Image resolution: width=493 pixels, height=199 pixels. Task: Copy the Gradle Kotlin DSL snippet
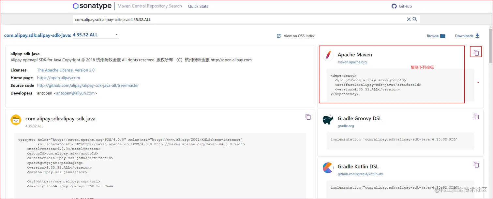(476, 165)
